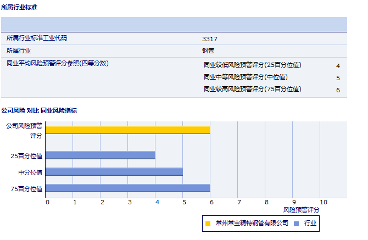
Task: Click the 所属行业标准 heading
Action: click(19, 7)
